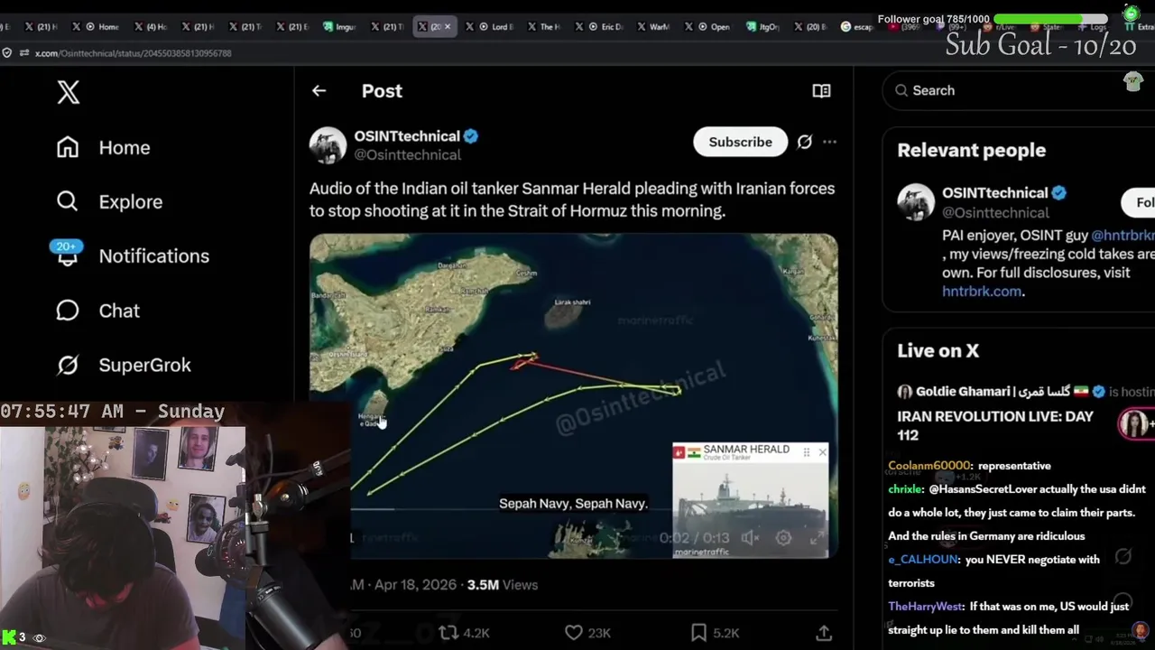Click the 3.5M Views count
Screen dimensions: 1155x650
tap(502, 585)
